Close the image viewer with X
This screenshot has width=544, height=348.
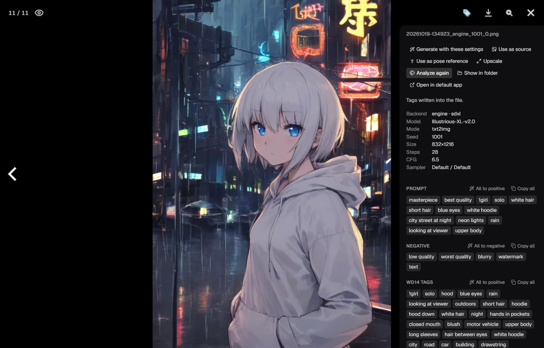point(531,13)
